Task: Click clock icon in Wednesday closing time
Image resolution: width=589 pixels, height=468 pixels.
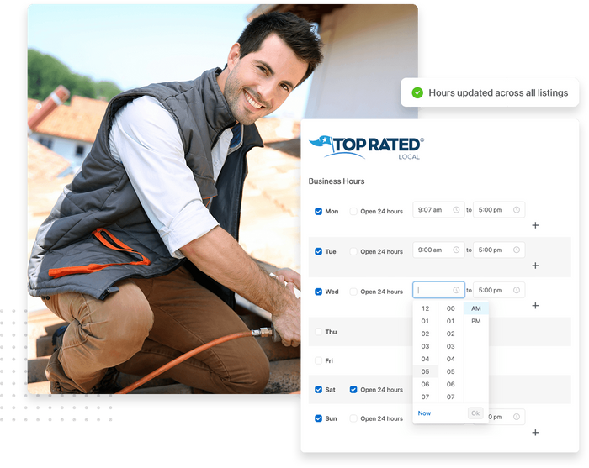Action: [x=517, y=290]
